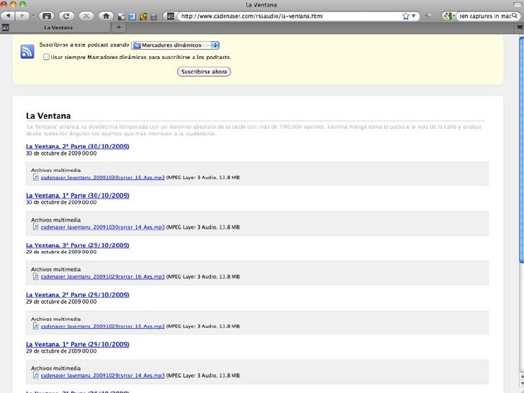Open the Google search engine selector
Screen dimensions: 524x393
pos(449,16)
